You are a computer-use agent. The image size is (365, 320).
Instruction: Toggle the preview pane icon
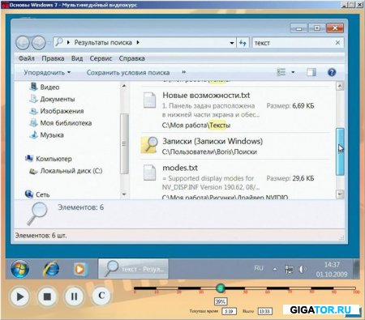click(x=311, y=72)
